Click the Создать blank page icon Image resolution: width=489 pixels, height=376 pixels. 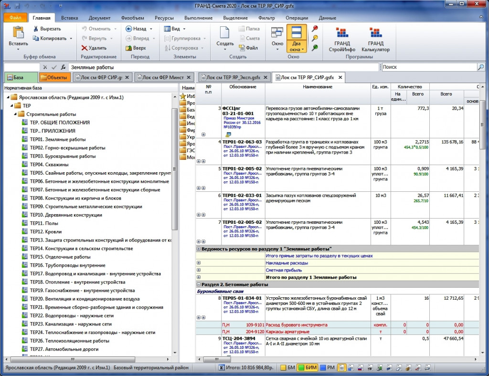click(x=224, y=32)
